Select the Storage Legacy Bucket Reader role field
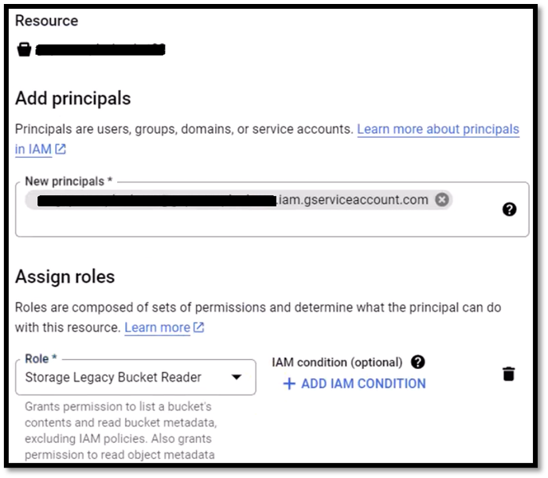 point(135,377)
